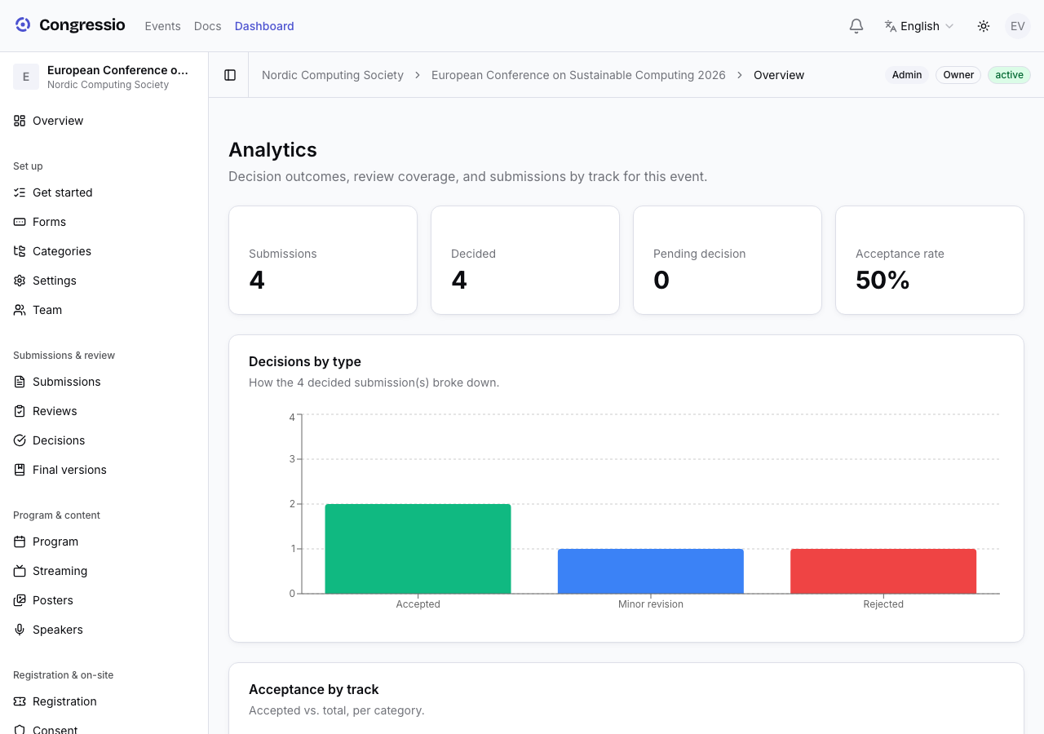1044x734 pixels.
Task: Open Decisions in sidebar
Action: [x=104, y=440]
